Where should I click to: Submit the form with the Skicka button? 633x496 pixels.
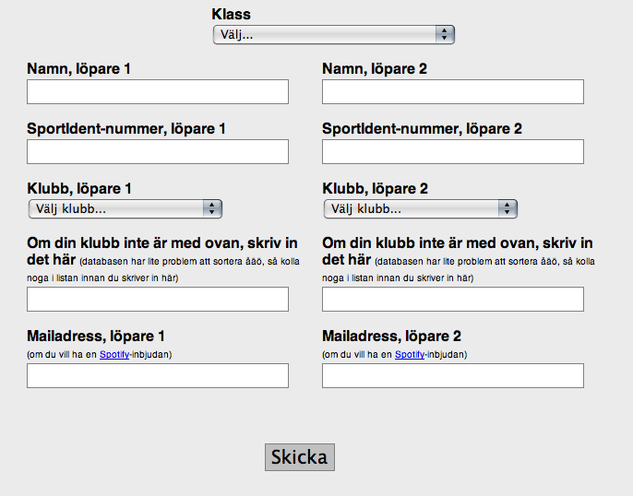coord(300,457)
